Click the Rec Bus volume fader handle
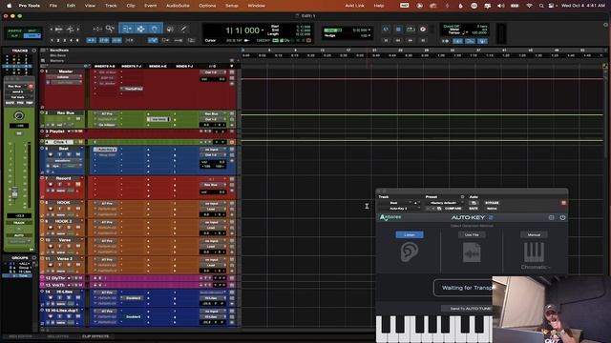Image resolution: width=611 pixels, height=343 pixels. coord(15,192)
